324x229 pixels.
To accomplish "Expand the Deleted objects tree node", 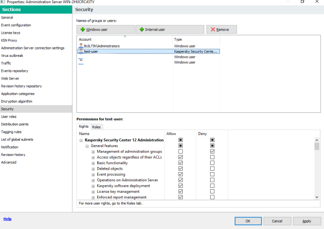I will pyautogui.click(x=93, y=169).
